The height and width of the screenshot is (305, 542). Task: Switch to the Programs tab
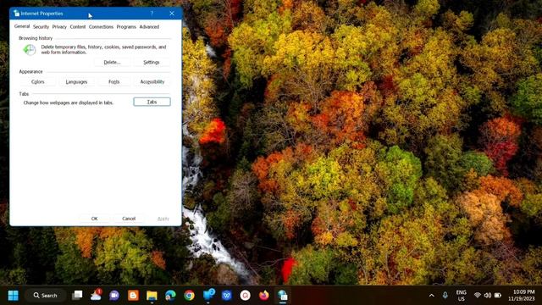[126, 26]
